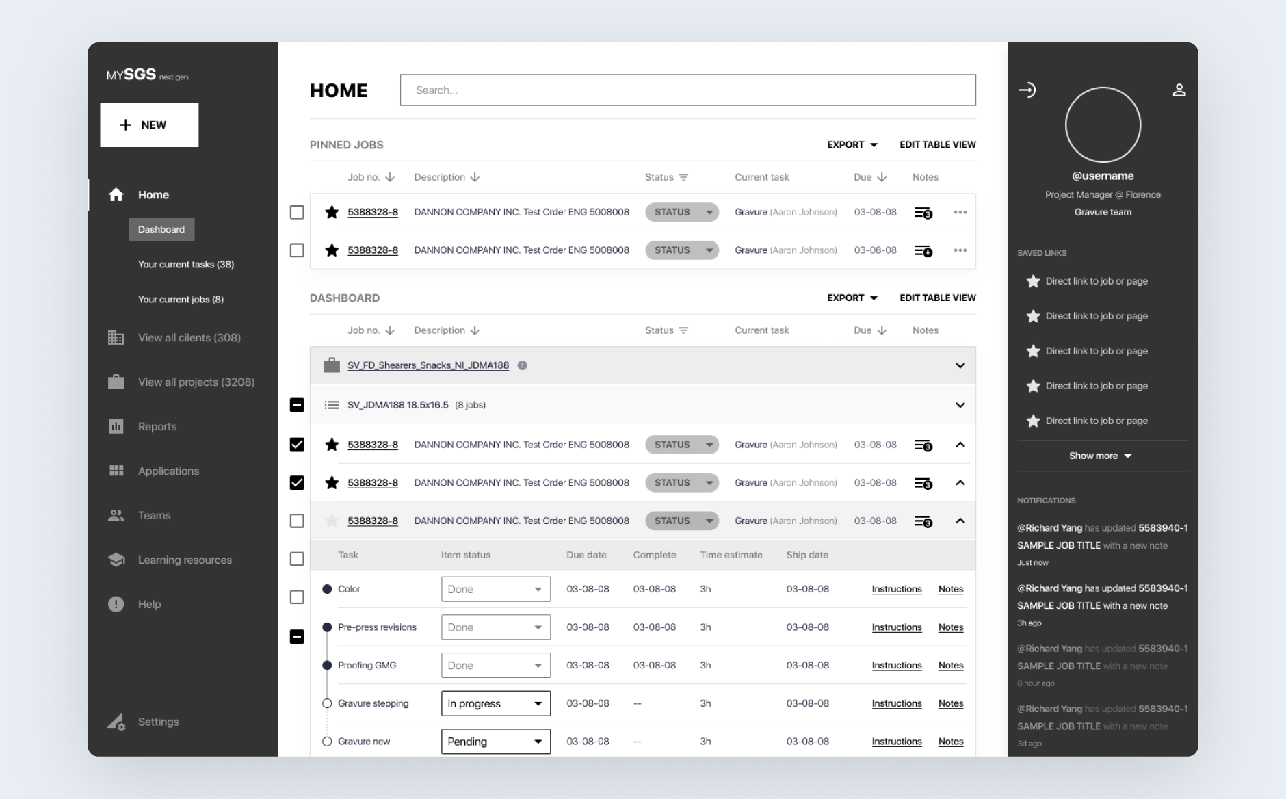Select the checkbox beside the Color task row
The image size is (1286, 799).
(x=297, y=597)
